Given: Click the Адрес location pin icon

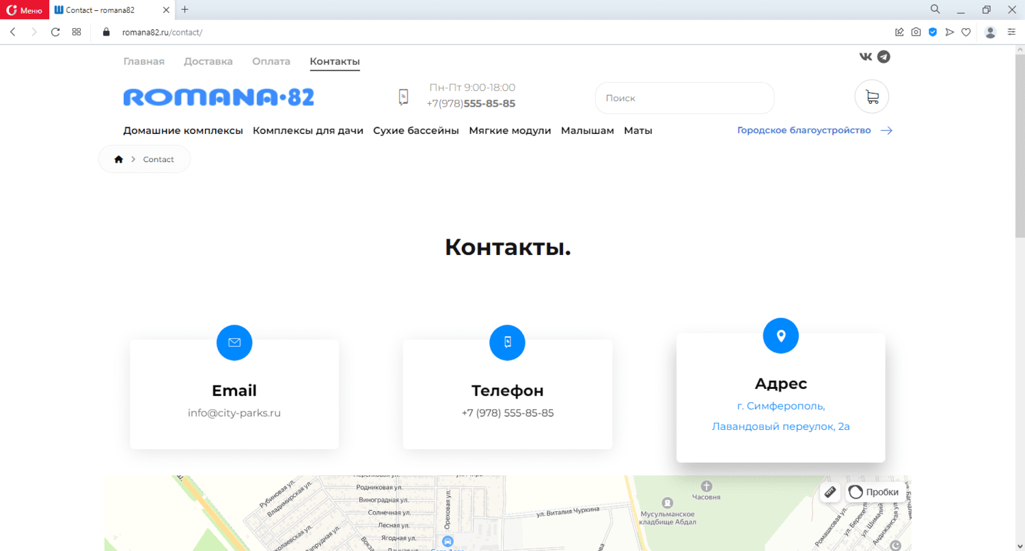Looking at the screenshot, I should (781, 336).
